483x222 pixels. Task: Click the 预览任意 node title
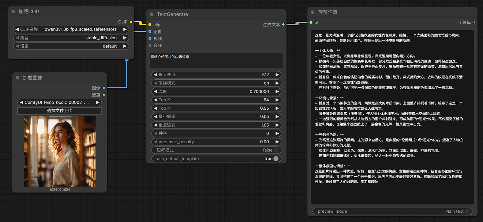(327, 12)
